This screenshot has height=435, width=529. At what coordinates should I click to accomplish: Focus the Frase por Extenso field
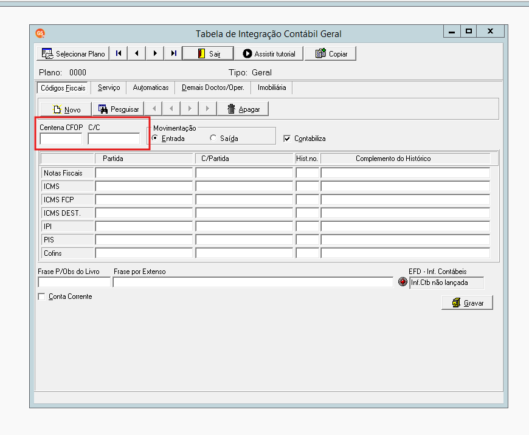tap(253, 283)
